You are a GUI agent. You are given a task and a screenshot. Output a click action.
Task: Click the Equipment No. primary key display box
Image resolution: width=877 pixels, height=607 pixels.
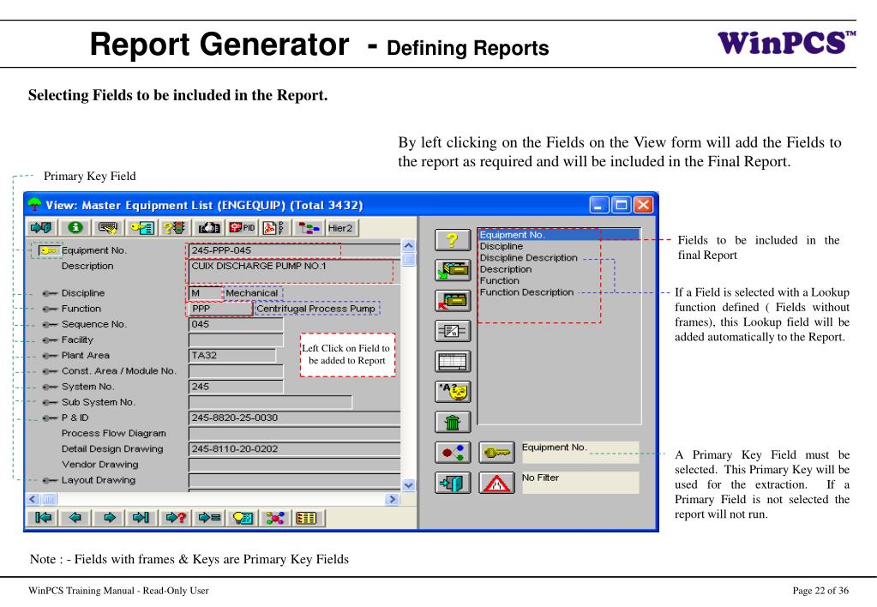point(580,452)
